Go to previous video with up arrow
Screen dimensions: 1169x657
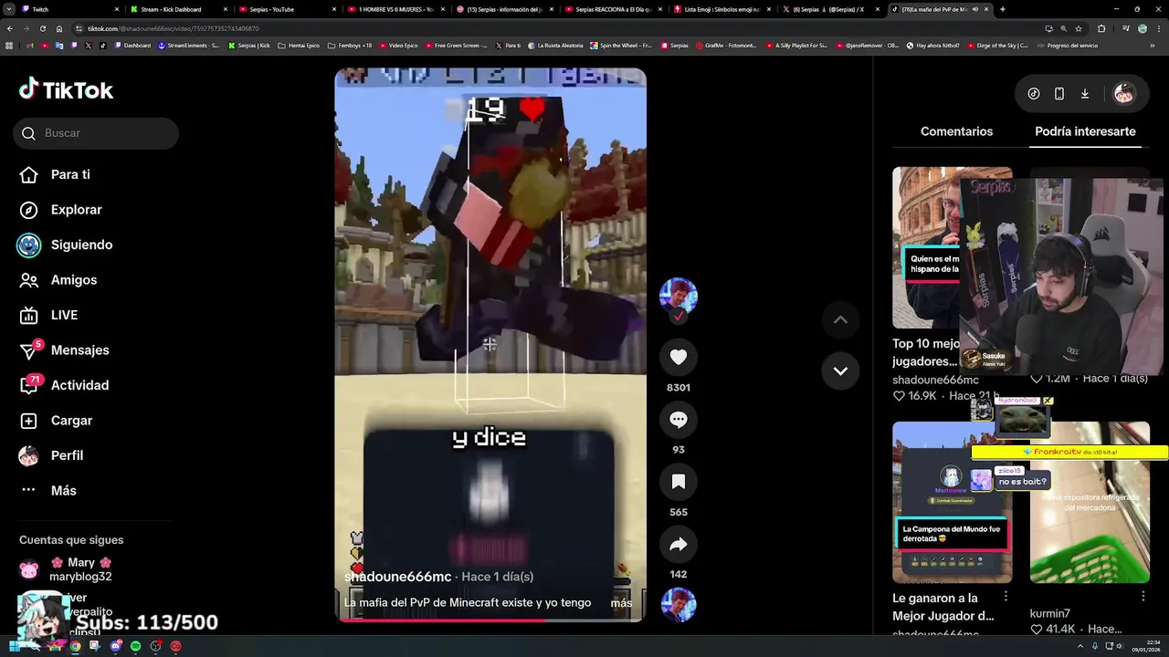840,319
